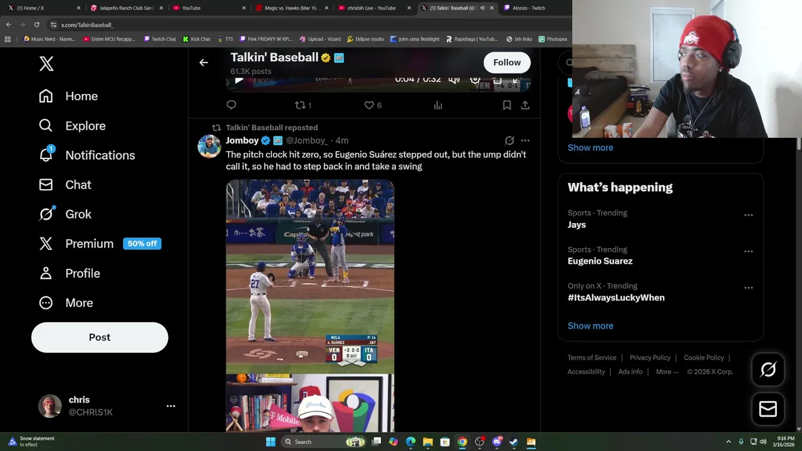Open Terms of Service link
The width and height of the screenshot is (802, 451).
click(592, 358)
